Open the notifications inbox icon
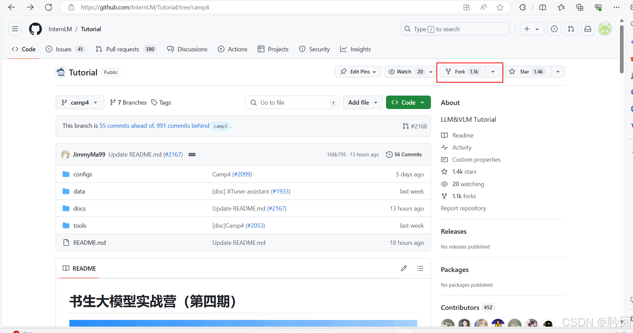The height and width of the screenshot is (333, 633). point(587,29)
